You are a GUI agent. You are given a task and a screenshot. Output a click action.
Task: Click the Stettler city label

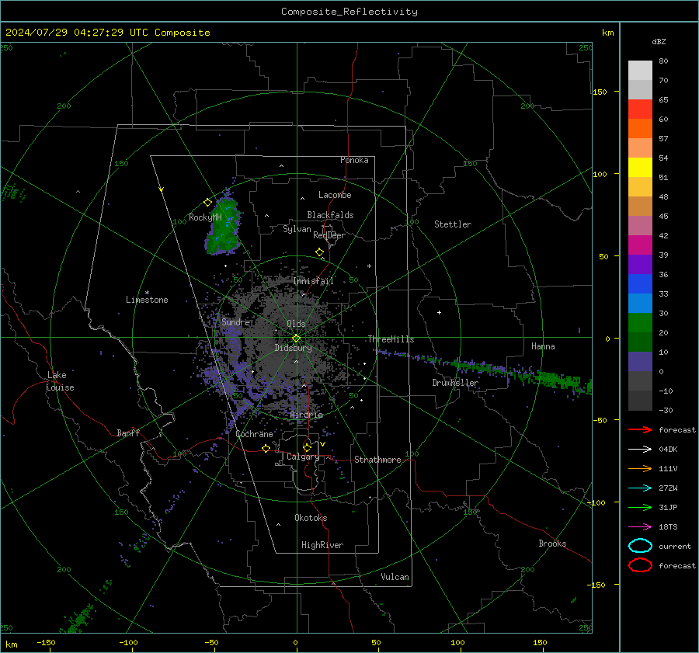453,224
